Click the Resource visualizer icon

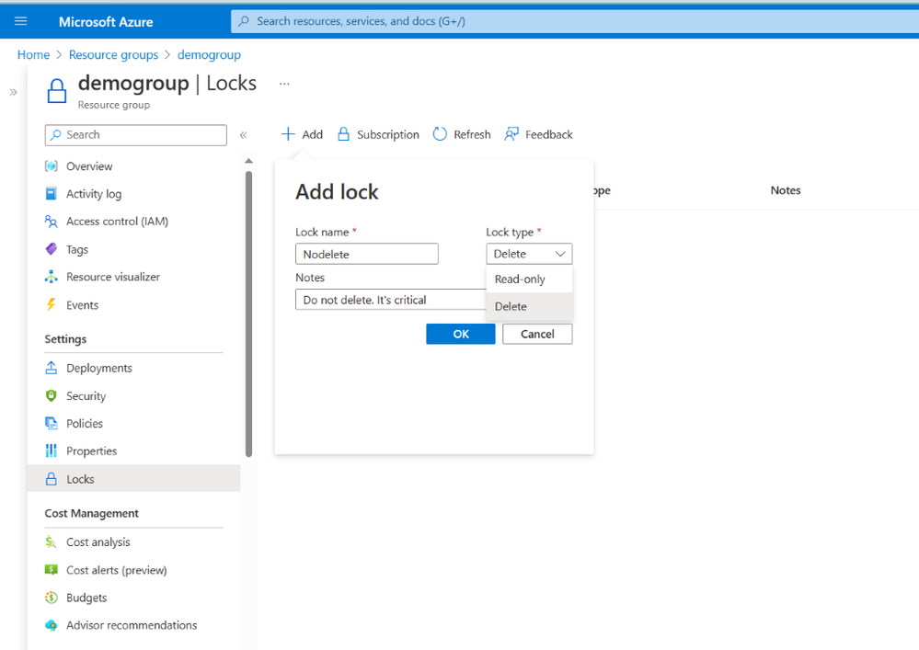52,277
